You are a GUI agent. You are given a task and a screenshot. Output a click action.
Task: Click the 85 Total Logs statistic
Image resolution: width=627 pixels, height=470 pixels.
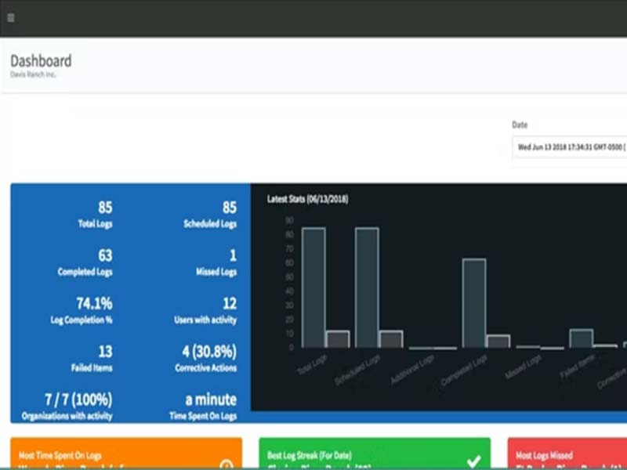point(95,215)
